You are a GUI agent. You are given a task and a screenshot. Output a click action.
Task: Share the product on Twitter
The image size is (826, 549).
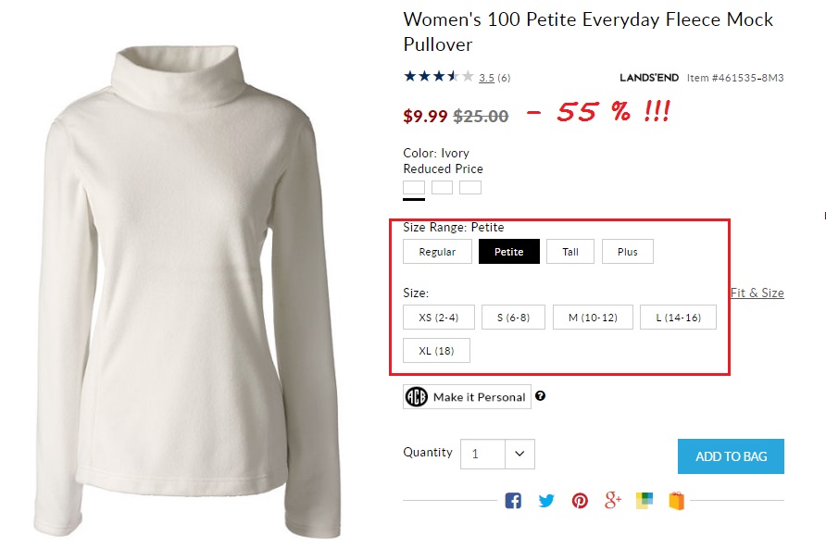546,501
